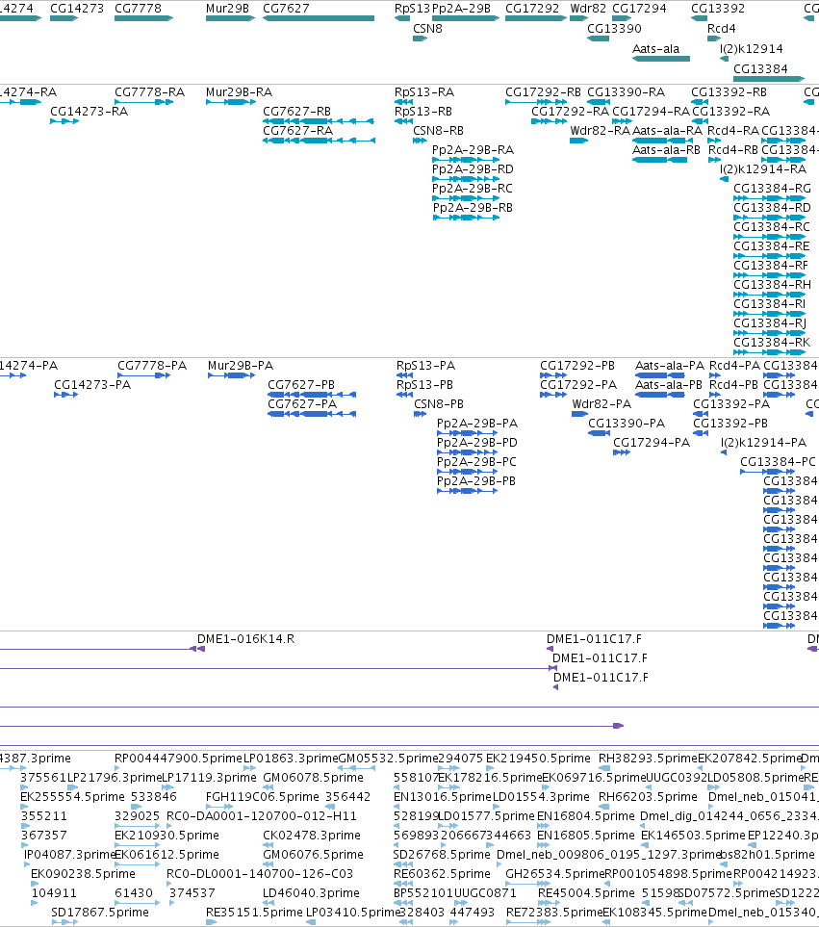Click EST FGH119C06.5prime label

point(263,797)
